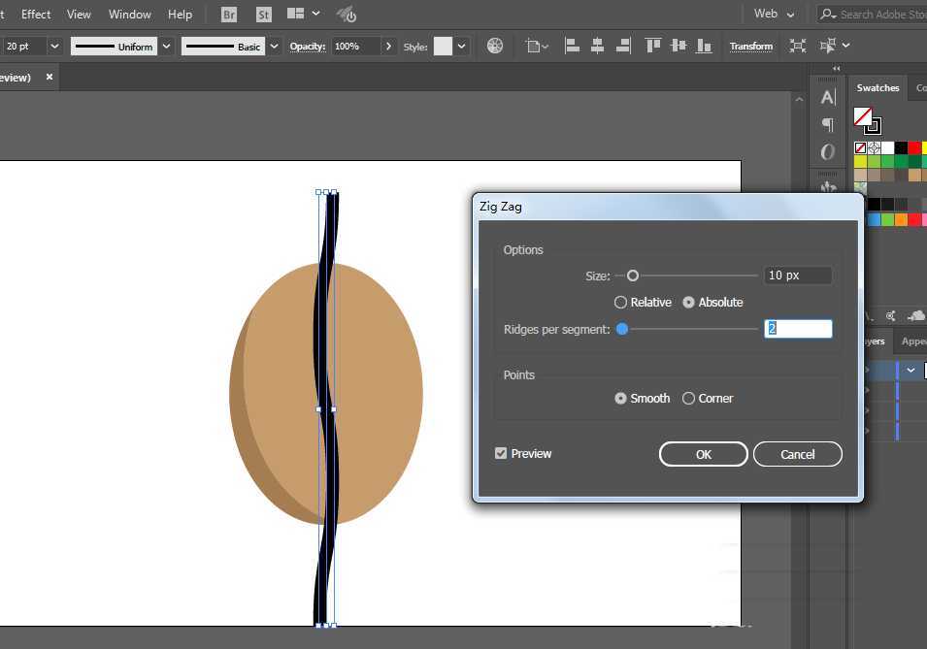Open the OpenType panel icon

pyautogui.click(x=828, y=152)
